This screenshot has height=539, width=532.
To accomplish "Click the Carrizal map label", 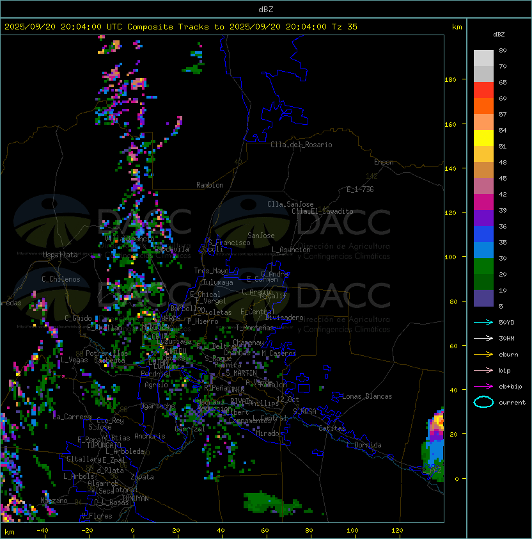I will (190, 429).
